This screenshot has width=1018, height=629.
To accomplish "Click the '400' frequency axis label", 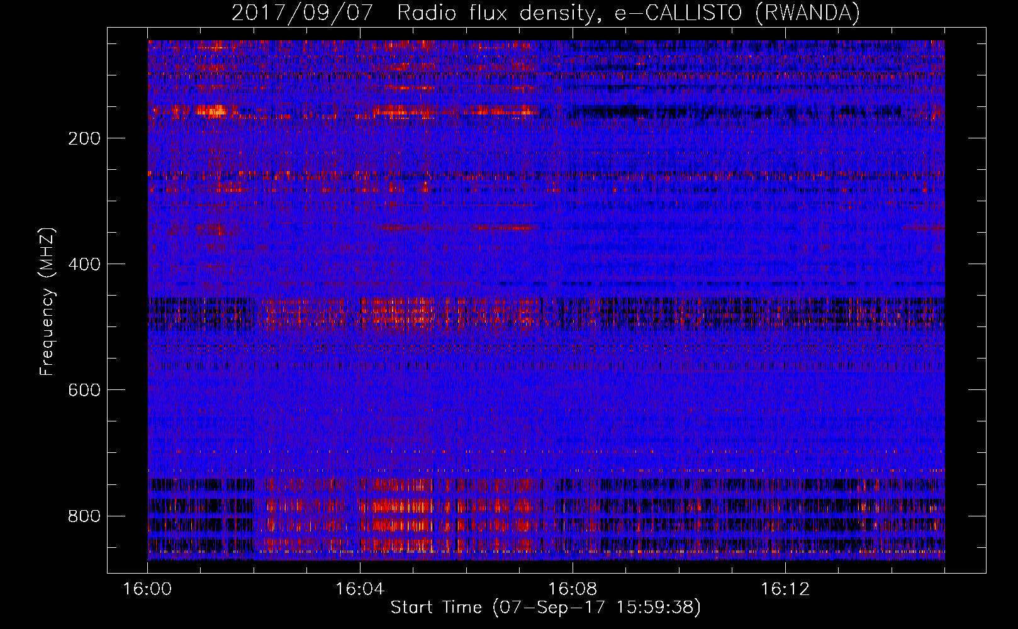I will click(84, 264).
